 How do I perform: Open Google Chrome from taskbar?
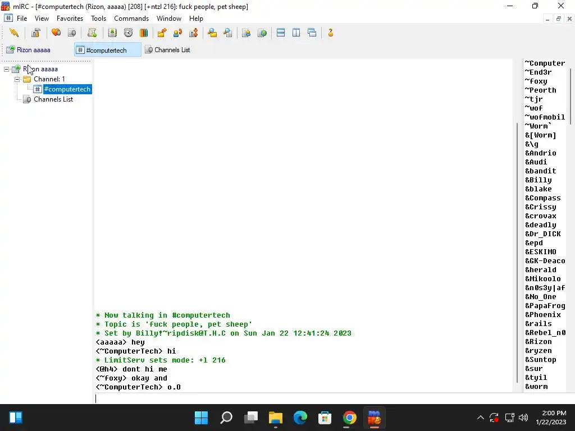(349, 418)
